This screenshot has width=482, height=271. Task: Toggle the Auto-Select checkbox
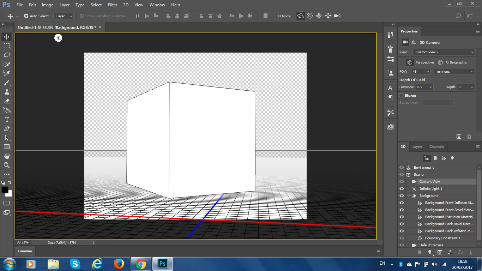pos(26,16)
